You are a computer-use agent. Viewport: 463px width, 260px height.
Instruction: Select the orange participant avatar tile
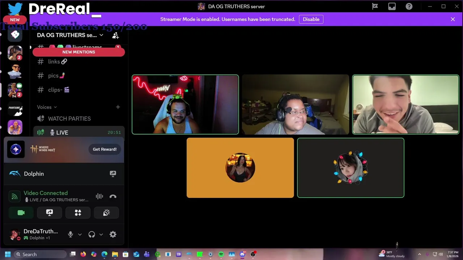pyautogui.click(x=240, y=168)
